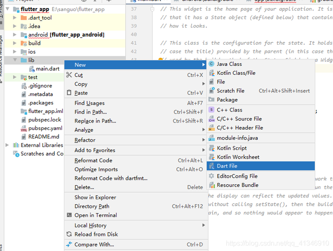333x251 pixels.
Task: Choose Find Usages
Action: click(x=136, y=103)
